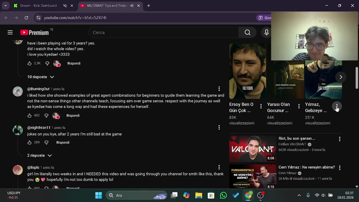Select the VALORANT Tips and Tricks tab

[107, 6]
